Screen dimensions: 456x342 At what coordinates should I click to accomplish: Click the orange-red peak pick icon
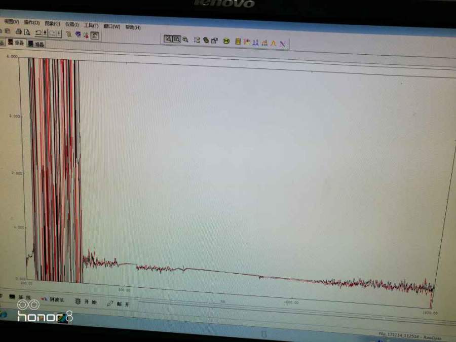click(247, 42)
